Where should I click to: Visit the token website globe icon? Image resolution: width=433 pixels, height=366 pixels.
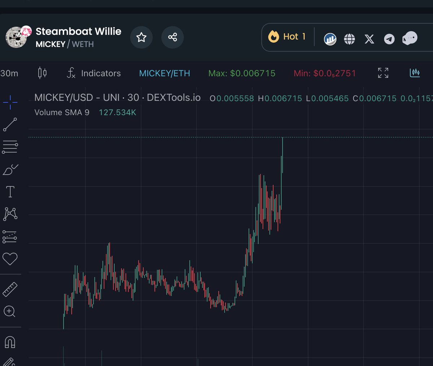point(349,39)
